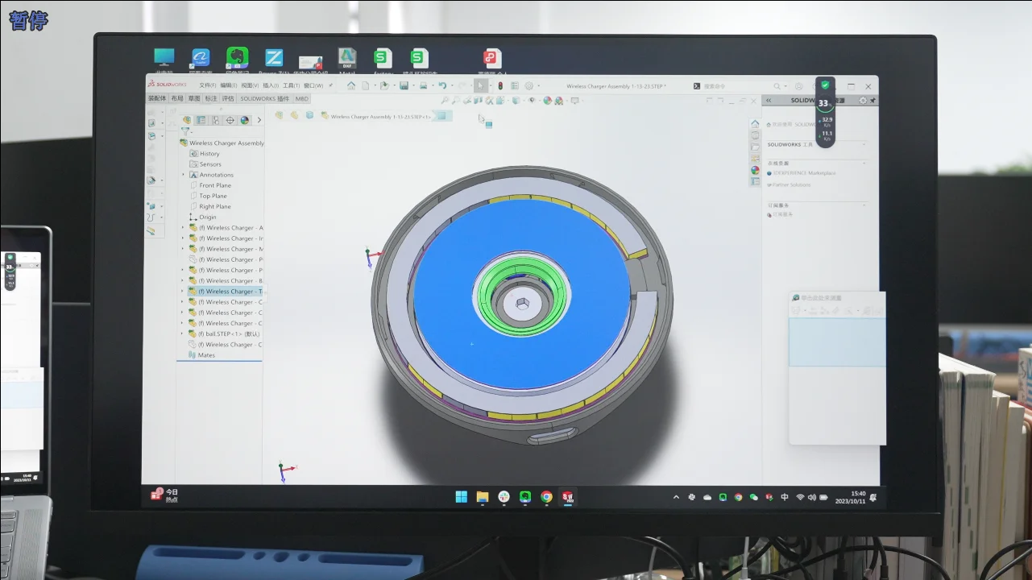This screenshot has height=580, width=1032.
Task: Click the rebuild traffic light icon
Action: pyautogui.click(x=499, y=85)
